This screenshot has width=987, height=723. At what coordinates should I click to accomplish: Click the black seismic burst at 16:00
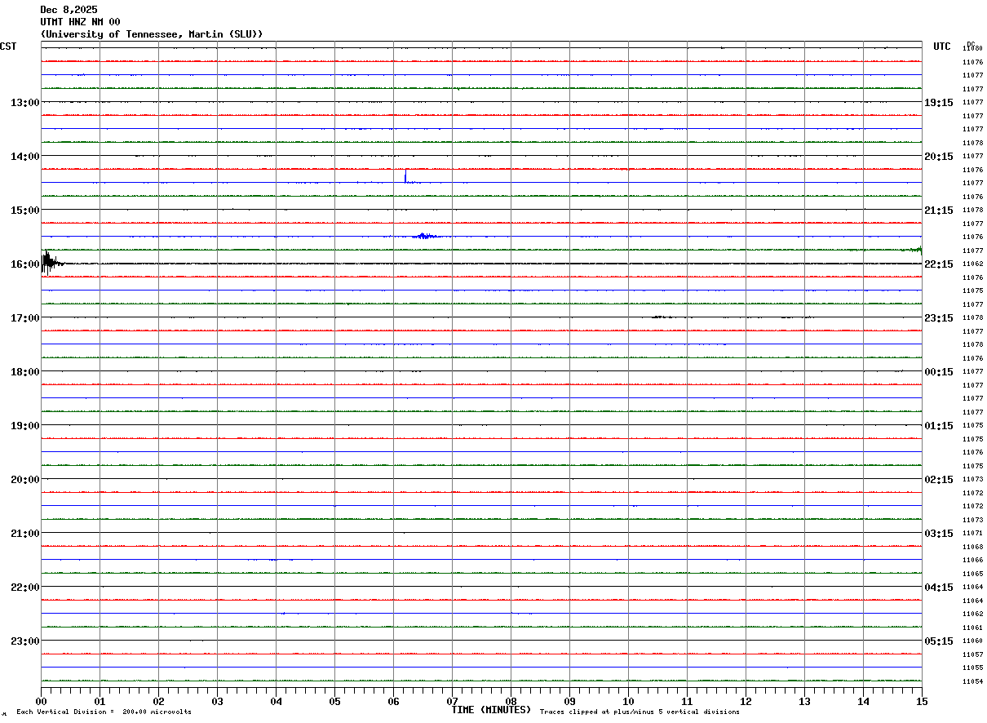[x=51, y=263]
